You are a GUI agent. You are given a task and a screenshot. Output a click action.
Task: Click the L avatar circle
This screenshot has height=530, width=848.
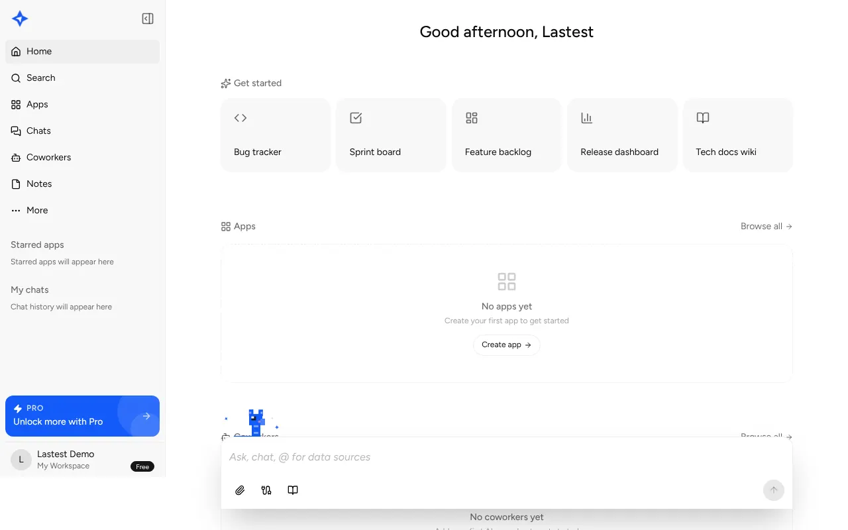(x=21, y=460)
